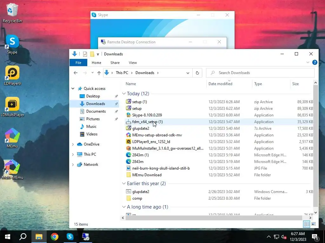Go back using the Back arrow

[76, 73]
